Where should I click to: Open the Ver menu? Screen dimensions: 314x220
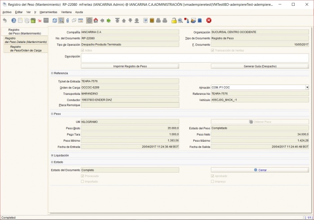tap(28, 12)
